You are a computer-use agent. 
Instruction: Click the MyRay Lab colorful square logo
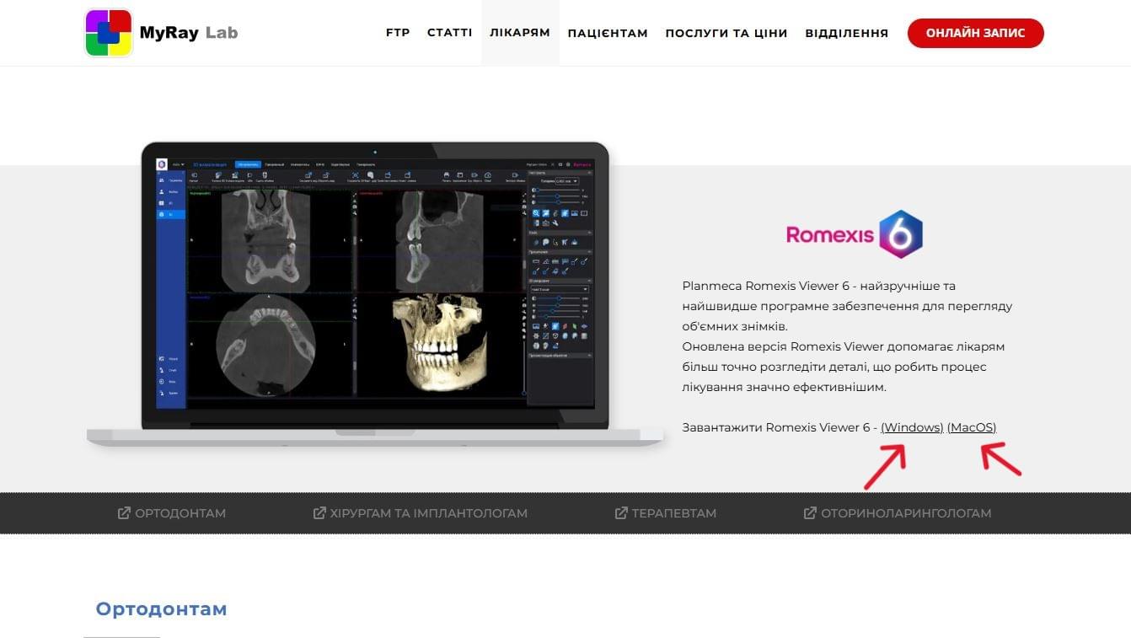click(x=109, y=33)
